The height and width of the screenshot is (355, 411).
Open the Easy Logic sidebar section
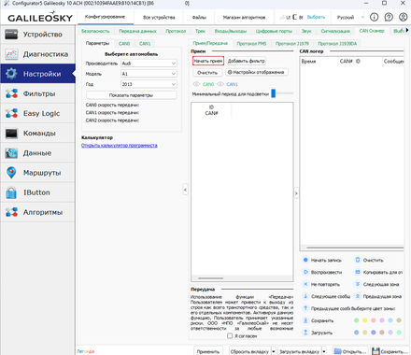(37, 113)
